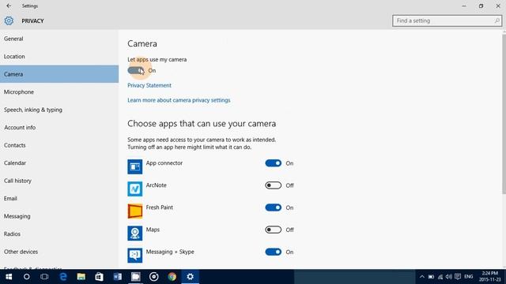Open the Store from the taskbar
506x284 pixels.
pos(99,277)
